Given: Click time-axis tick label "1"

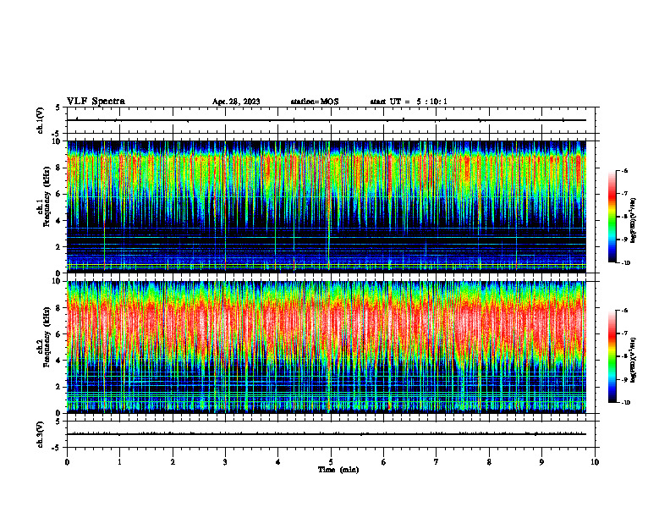Looking at the screenshot, I should pos(119,462).
